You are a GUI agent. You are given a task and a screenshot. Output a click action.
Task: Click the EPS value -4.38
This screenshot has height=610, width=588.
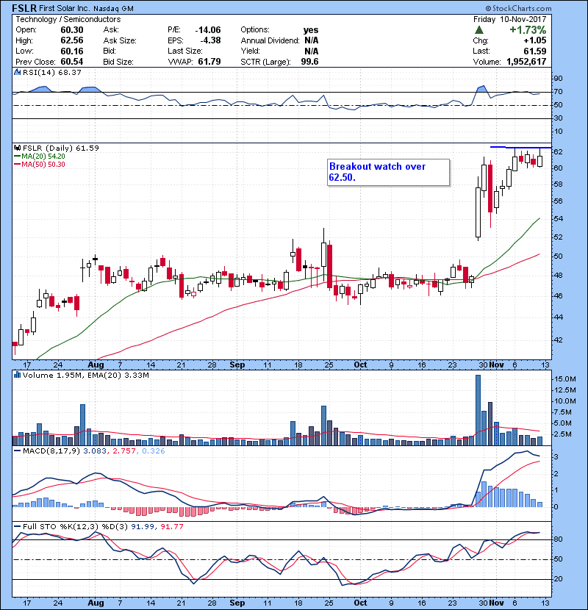coord(210,40)
